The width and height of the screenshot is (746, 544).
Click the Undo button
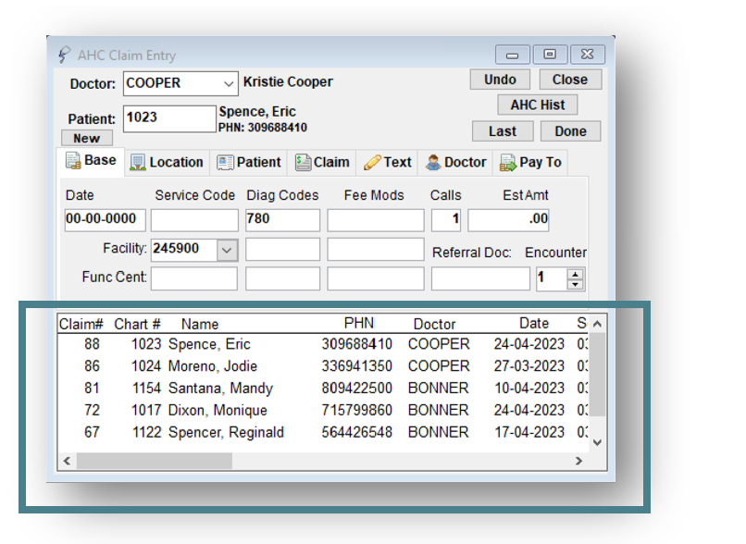[x=500, y=80]
